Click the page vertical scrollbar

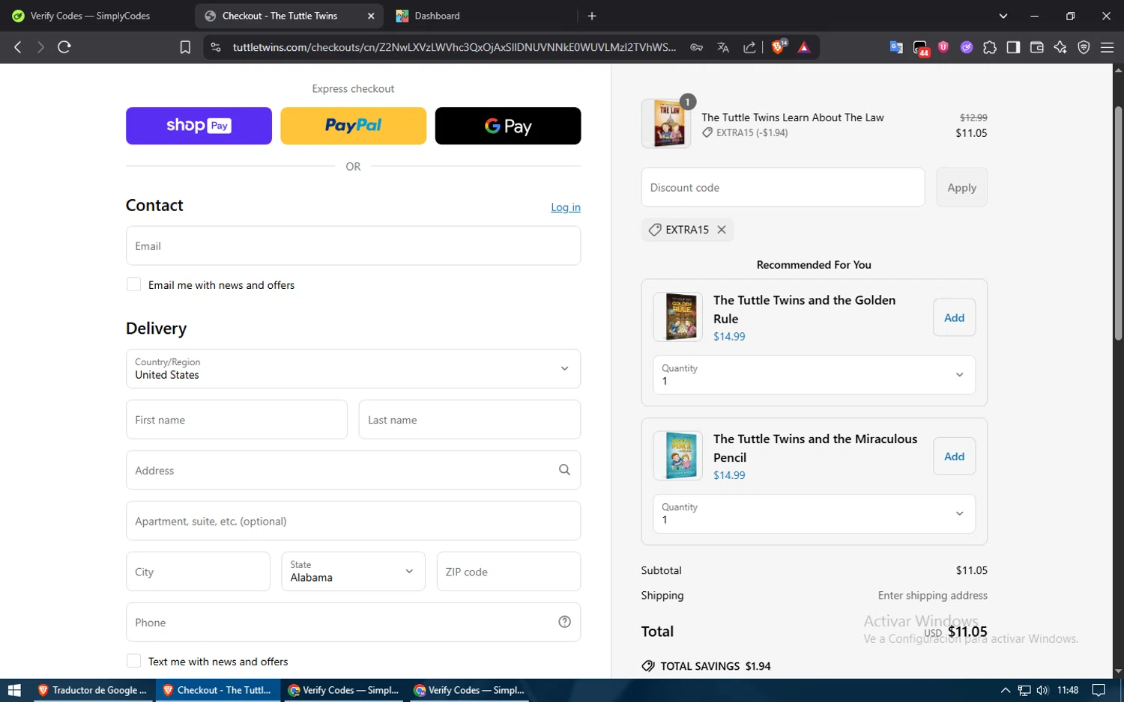click(x=1118, y=225)
